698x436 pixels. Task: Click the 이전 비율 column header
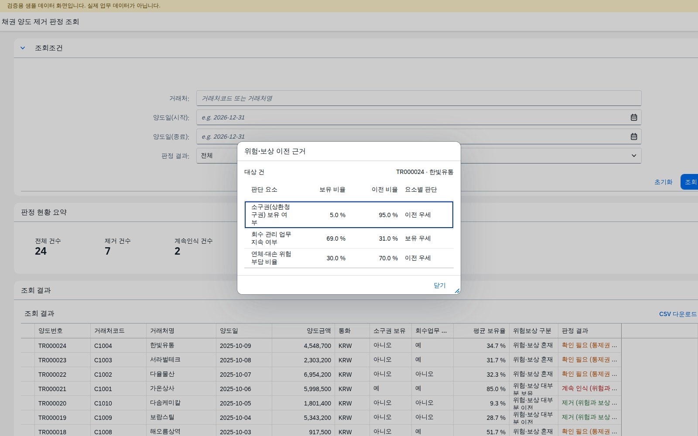tap(385, 190)
